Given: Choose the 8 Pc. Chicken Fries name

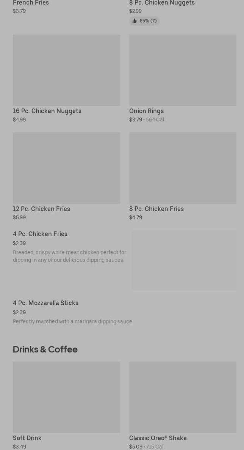Looking at the screenshot, I should (156, 209).
